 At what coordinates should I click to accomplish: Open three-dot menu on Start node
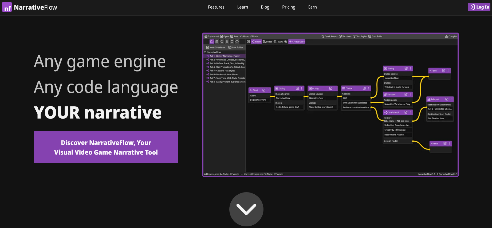tap(268, 90)
